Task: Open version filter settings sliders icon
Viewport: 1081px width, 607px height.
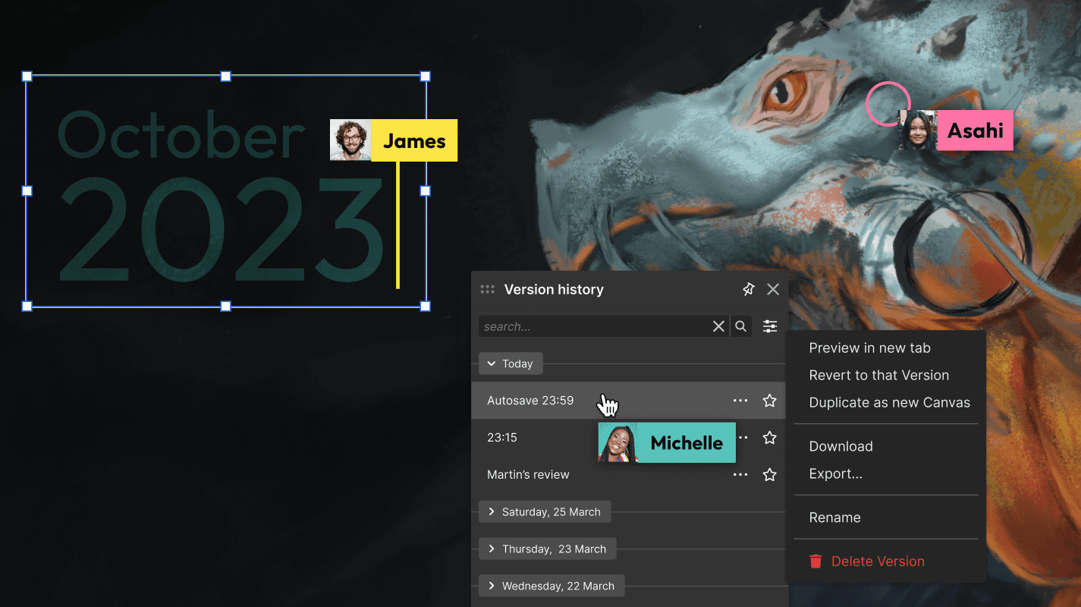Action: (x=770, y=326)
